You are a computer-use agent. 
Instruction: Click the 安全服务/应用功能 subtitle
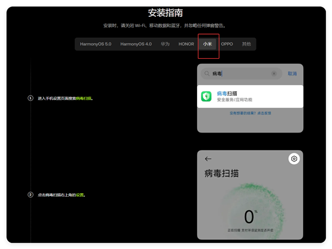(234, 100)
